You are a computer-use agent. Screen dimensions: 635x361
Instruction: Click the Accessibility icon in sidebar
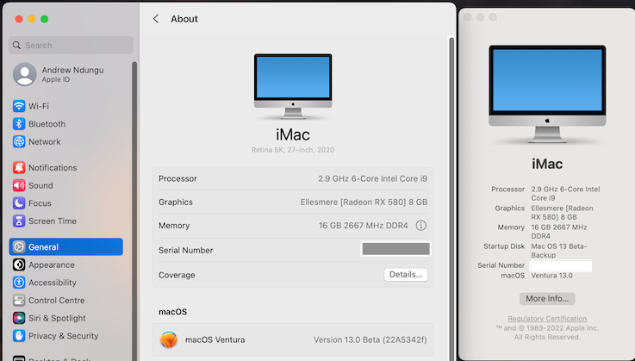19,283
